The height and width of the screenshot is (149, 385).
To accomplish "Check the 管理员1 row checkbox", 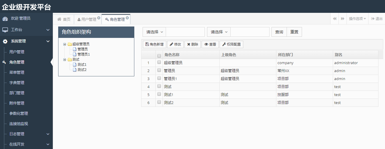I will tap(159, 78).
